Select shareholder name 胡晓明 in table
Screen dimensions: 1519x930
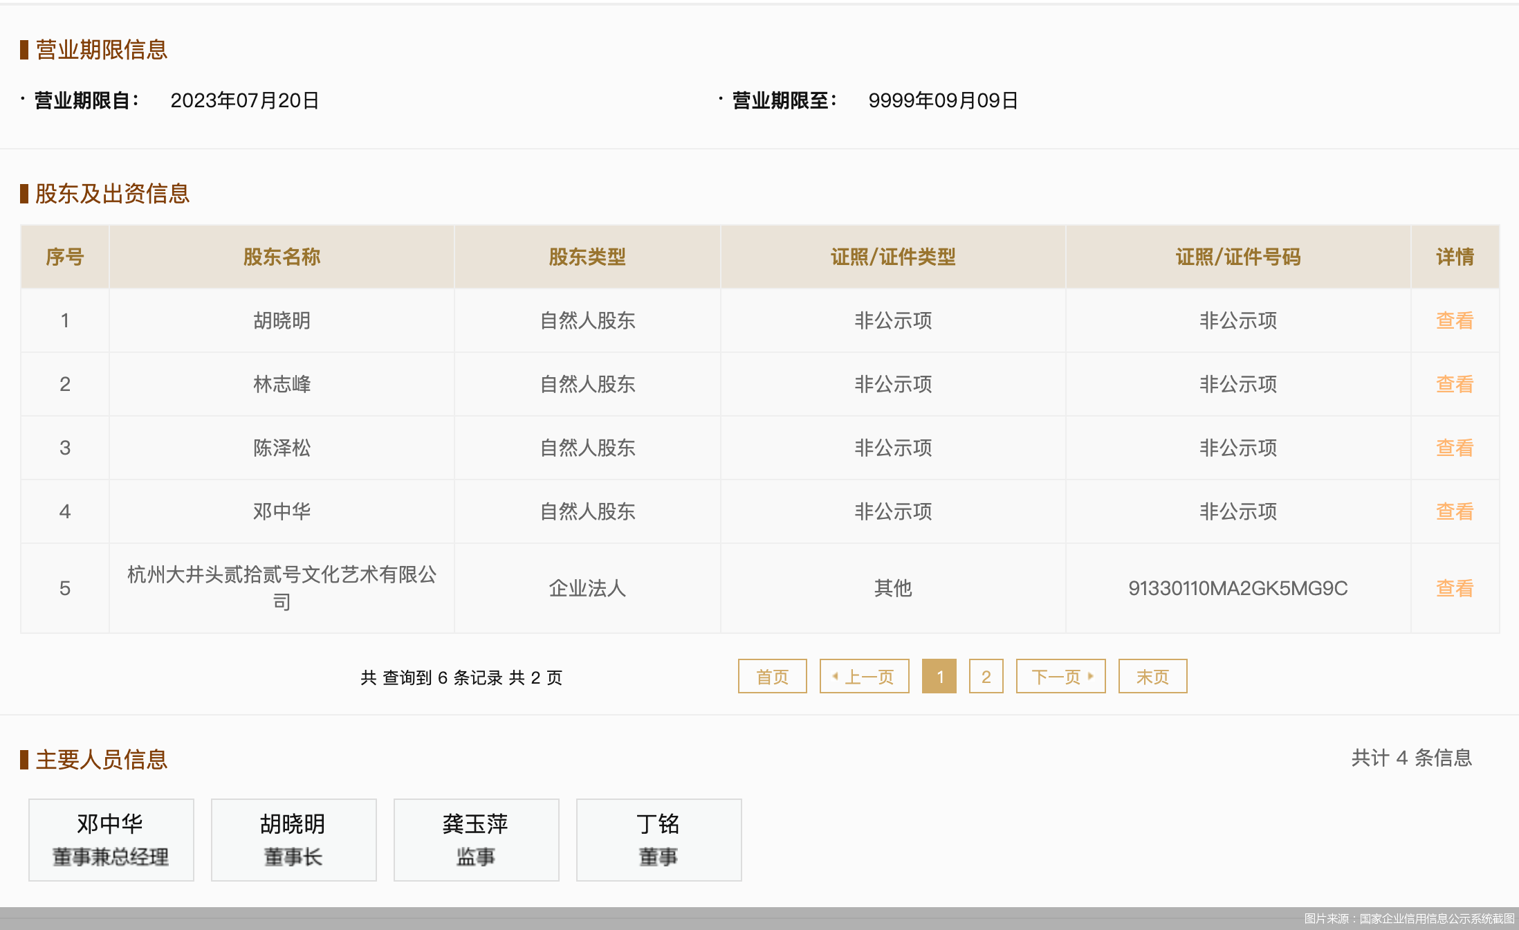click(282, 320)
